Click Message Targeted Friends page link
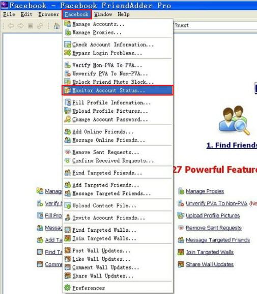 coord(218,240)
